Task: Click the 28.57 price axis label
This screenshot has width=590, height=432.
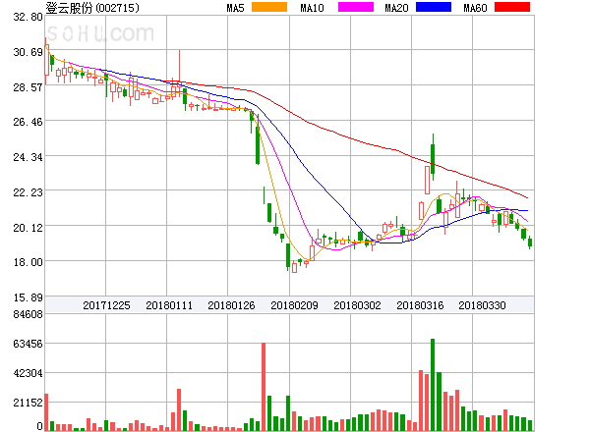Action: coord(28,87)
